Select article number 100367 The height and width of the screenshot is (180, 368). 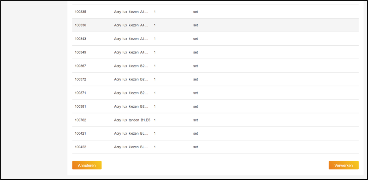(81, 66)
